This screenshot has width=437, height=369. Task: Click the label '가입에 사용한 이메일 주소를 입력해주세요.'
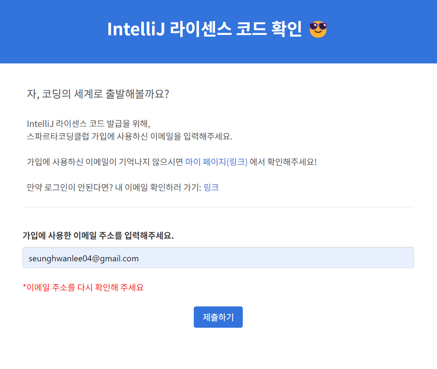[x=98, y=236]
